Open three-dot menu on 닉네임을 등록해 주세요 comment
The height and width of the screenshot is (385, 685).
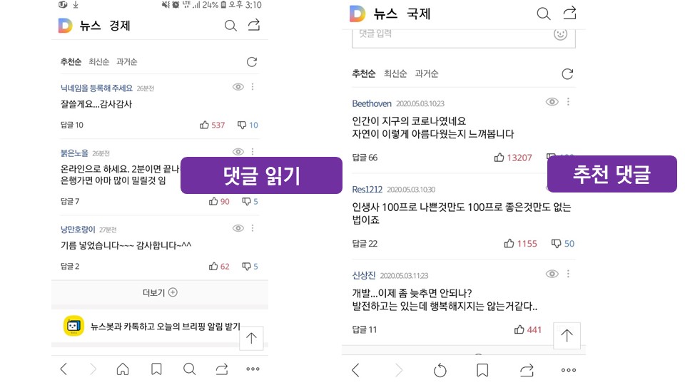(x=253, y=87)
